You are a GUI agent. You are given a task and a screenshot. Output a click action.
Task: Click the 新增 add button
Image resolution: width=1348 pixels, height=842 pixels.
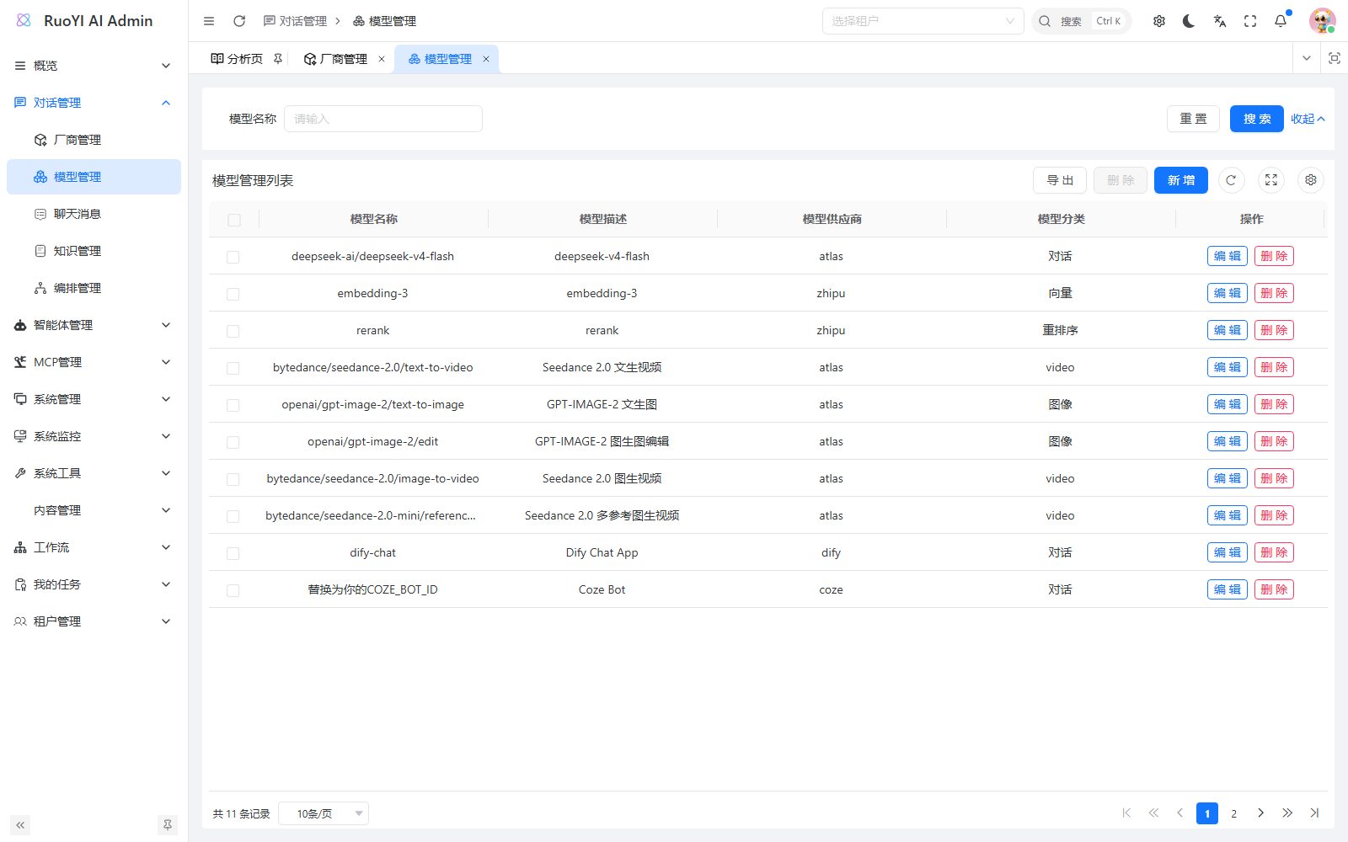1181,180
